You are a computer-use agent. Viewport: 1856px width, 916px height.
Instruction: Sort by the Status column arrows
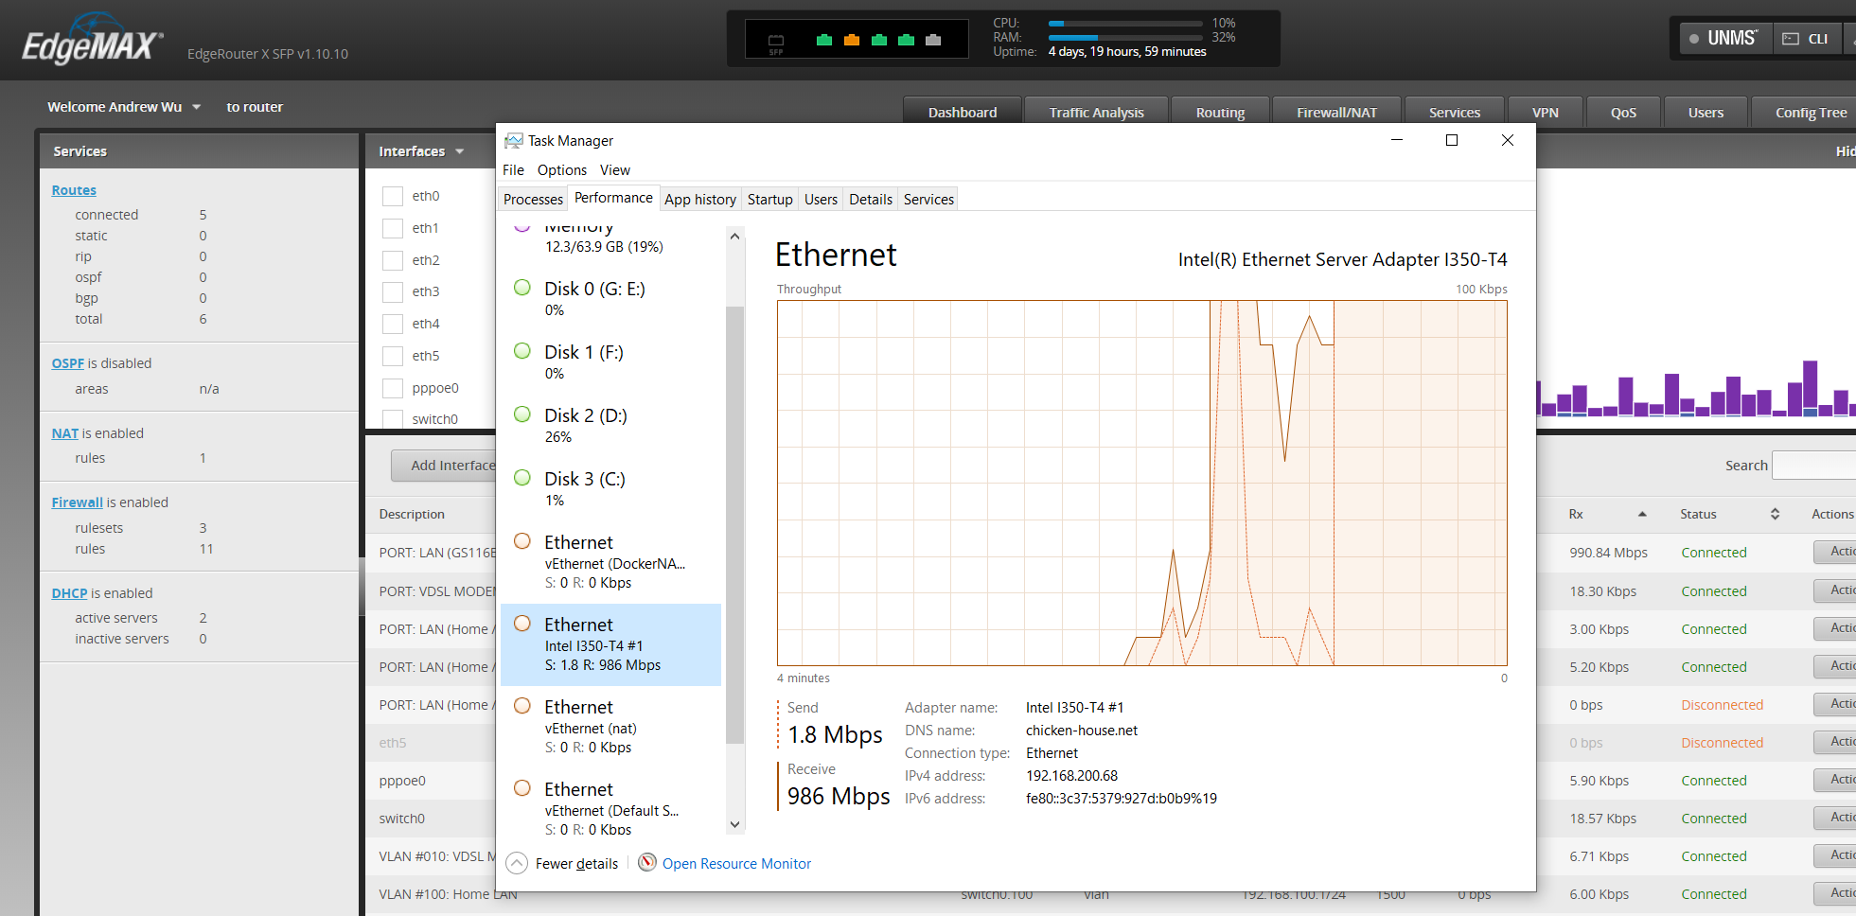[1775, 514]
